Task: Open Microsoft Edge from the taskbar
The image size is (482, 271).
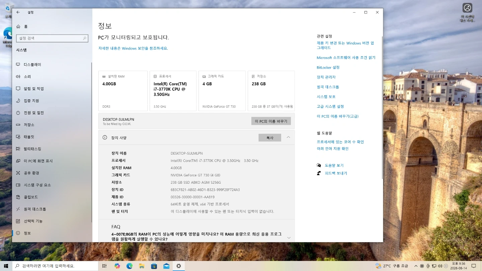Action: [130, 266]
